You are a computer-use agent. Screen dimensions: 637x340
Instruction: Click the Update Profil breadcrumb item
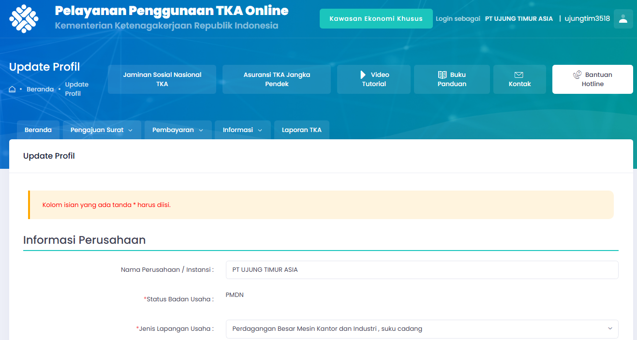(x=77, y=89)
